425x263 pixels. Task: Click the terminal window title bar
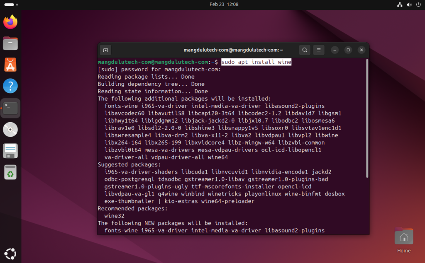(233, 50)
